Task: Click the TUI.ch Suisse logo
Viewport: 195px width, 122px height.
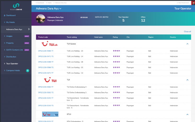Action: [50, 44]
